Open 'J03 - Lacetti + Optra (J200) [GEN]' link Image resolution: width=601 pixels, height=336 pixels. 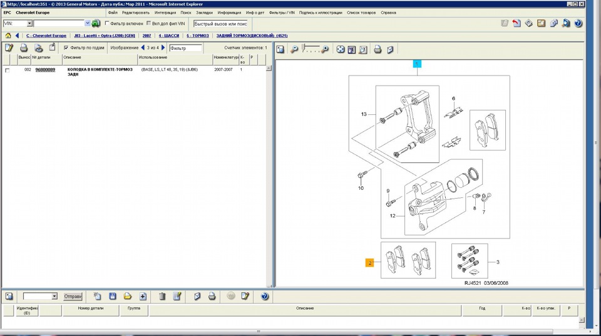pos(105,36)
